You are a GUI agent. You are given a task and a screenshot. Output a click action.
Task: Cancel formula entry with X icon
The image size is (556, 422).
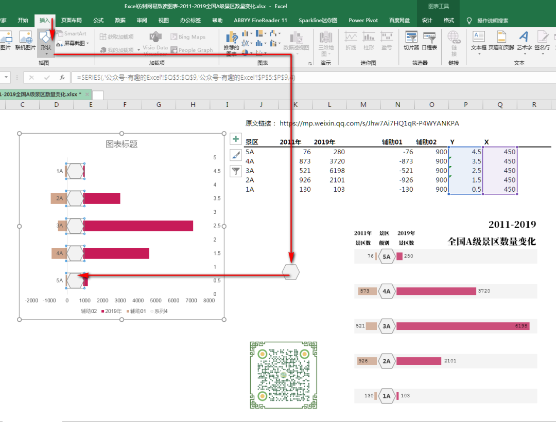[31, 77]
